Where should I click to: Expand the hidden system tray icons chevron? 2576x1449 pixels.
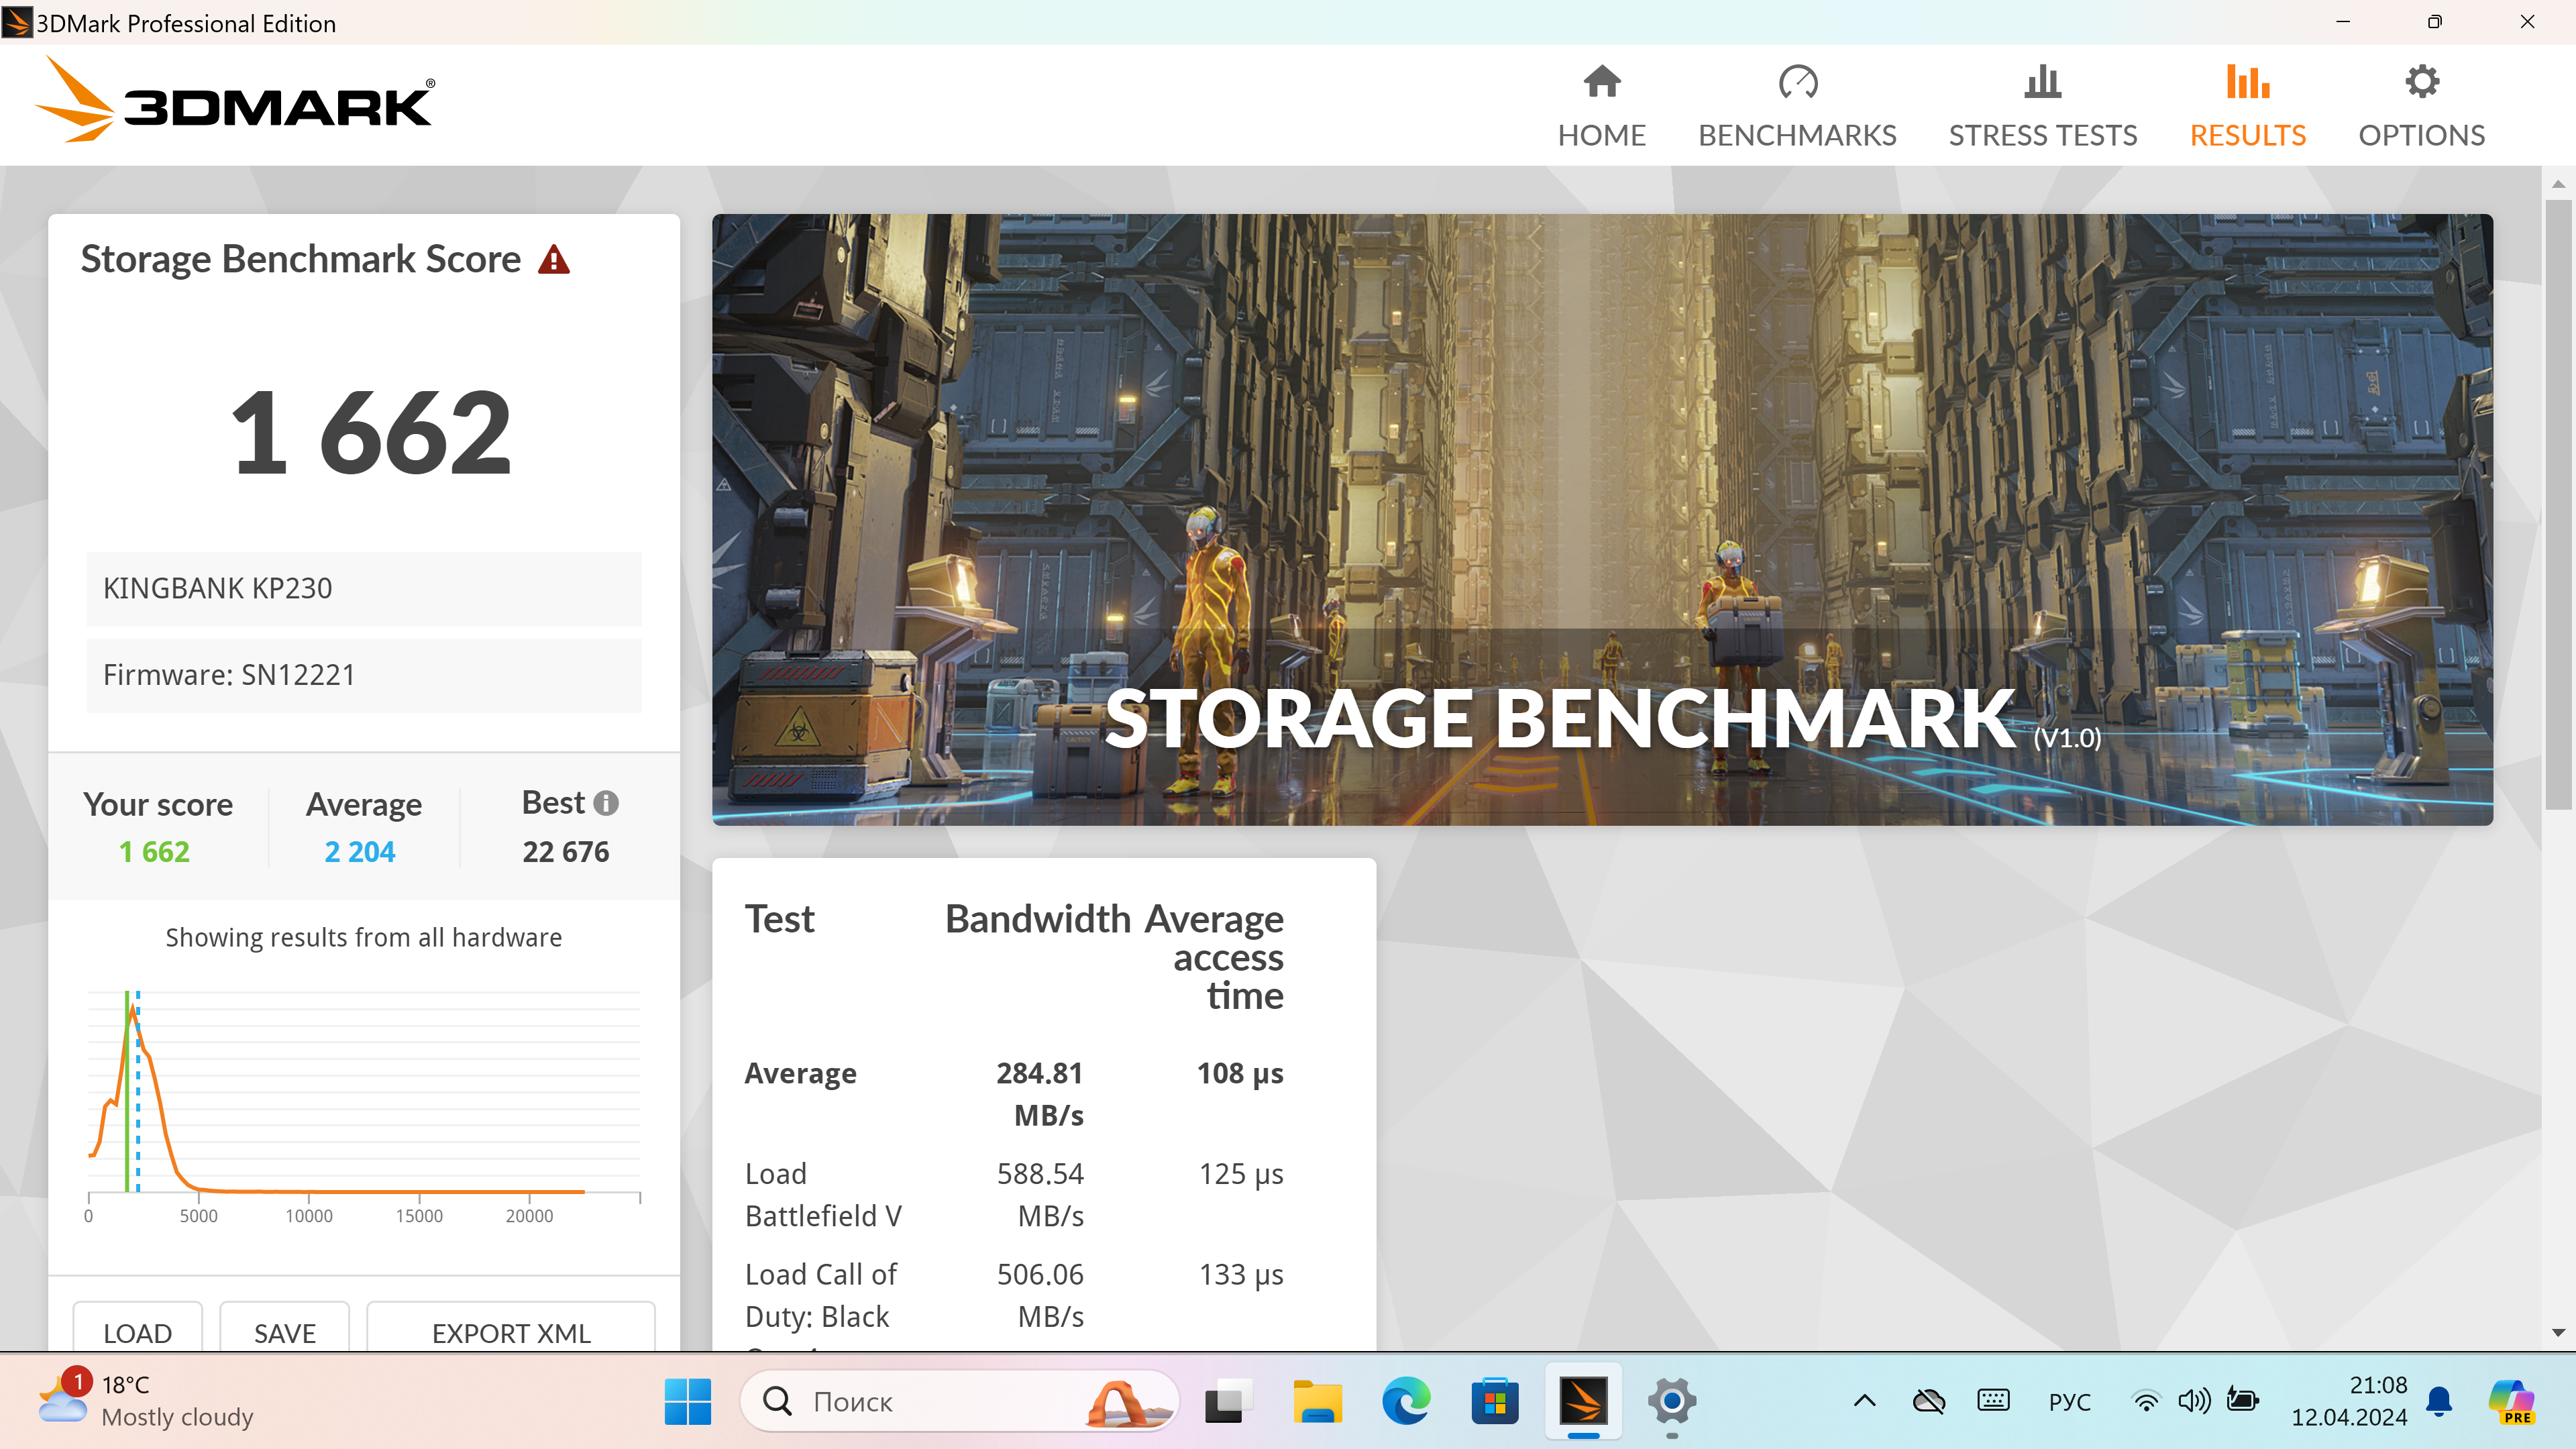coord(1864,1401)
